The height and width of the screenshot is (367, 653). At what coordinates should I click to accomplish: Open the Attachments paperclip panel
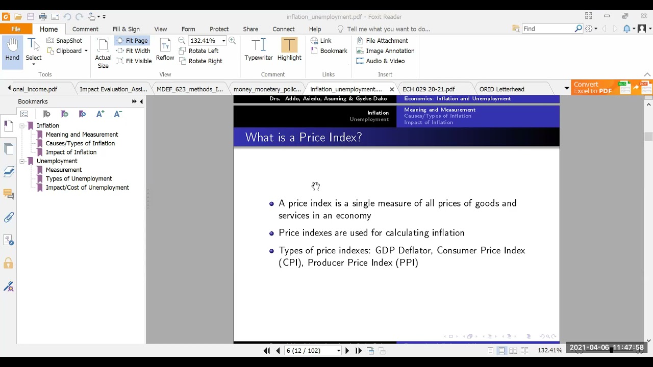[x=9, y=218]
